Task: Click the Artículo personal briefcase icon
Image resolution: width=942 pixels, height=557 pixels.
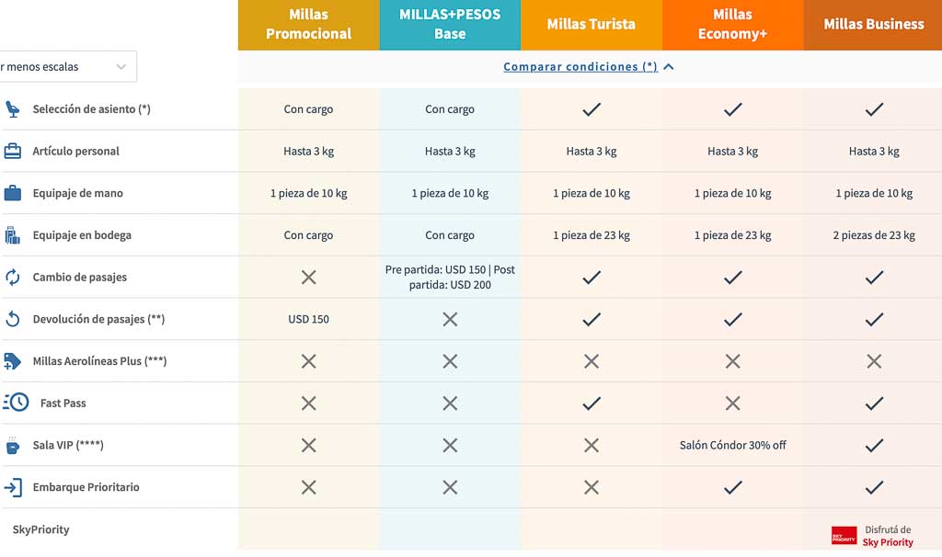Action: coord(13,151)
